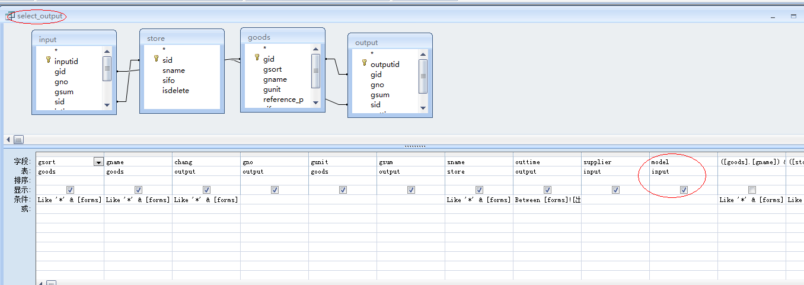The image size is (804, 285).
Task: Select the select_output query tab
Action: (39, 16)
